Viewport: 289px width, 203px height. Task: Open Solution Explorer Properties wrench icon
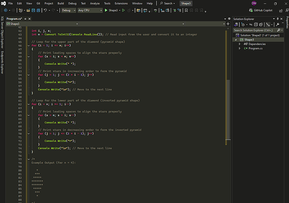coord(278,25)
